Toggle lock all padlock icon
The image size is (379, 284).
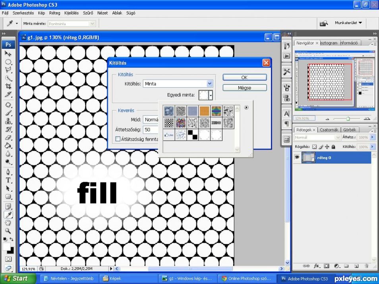(x=333, y=147)
